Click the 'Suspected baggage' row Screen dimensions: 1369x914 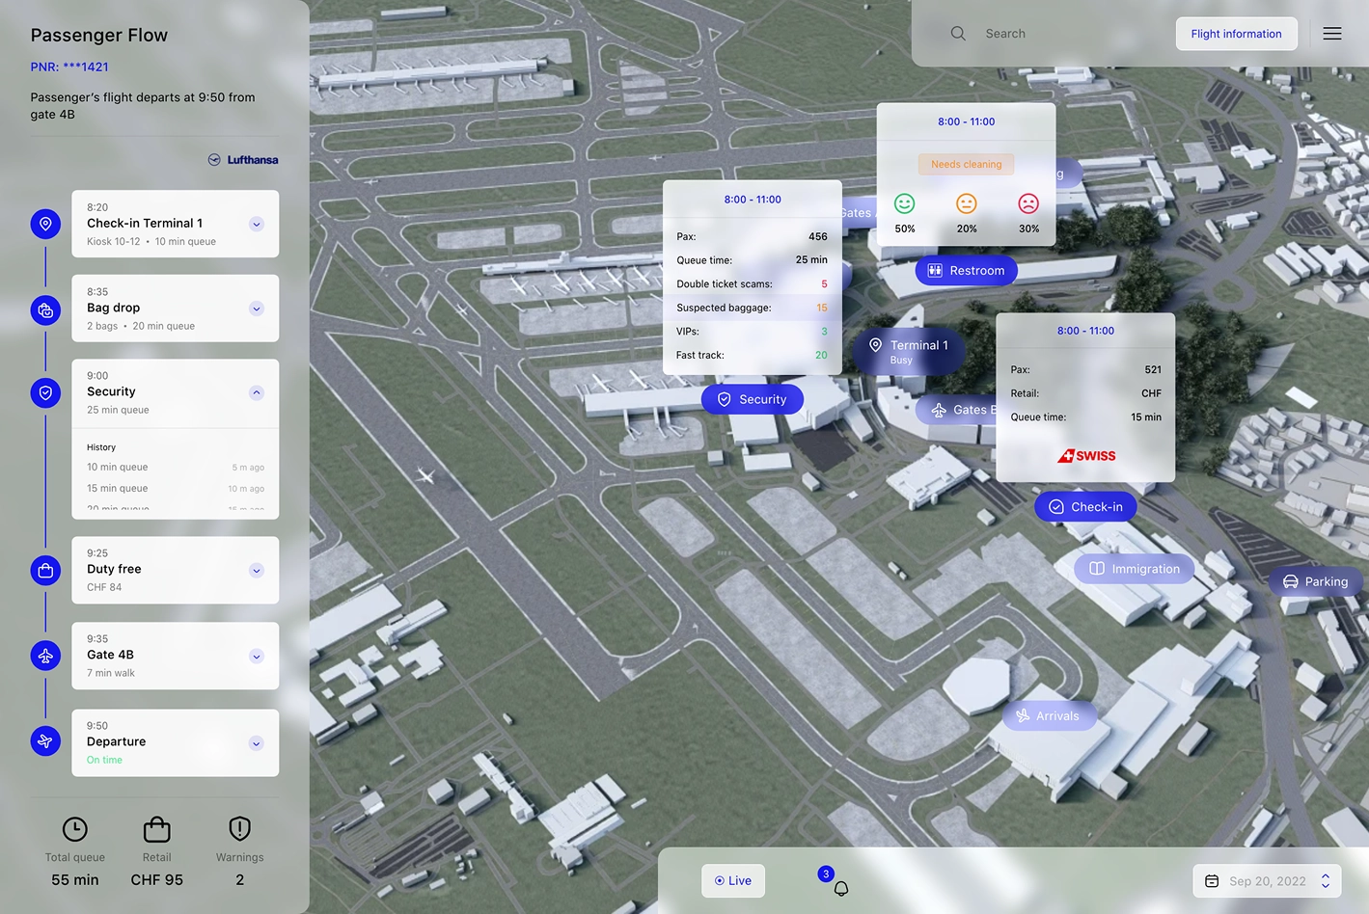pos(752,308)
